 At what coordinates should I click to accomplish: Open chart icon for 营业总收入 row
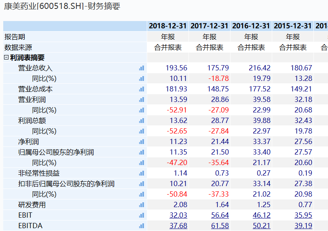point(142,68)
